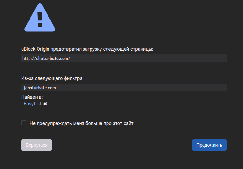Go back with the Вернуться button
The width and height of the screenshot is (243, 169).
tap(37, 145)
